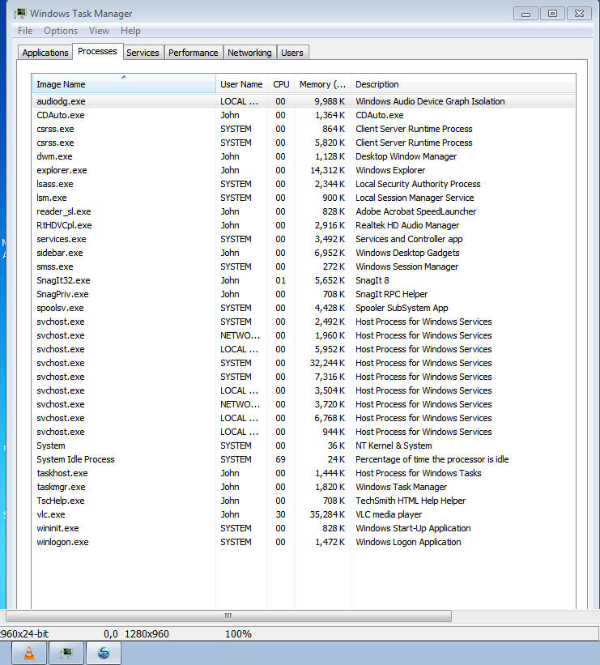Switch to the Networking tab
The image size is (600, 665).
249,53
